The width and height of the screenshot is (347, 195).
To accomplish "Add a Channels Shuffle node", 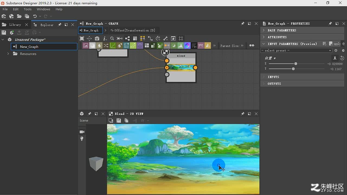I will pyautogui.click(x=106, y=45).
